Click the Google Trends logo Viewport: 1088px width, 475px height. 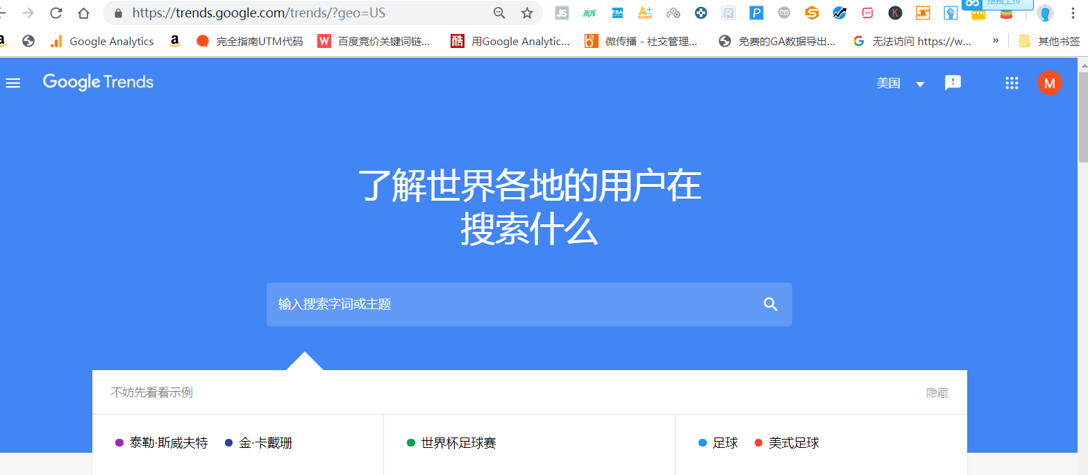98,82
